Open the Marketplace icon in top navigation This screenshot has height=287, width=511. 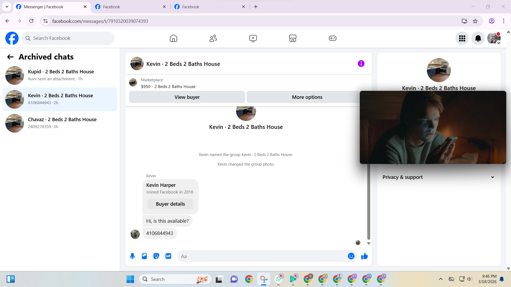pos(292,38)
